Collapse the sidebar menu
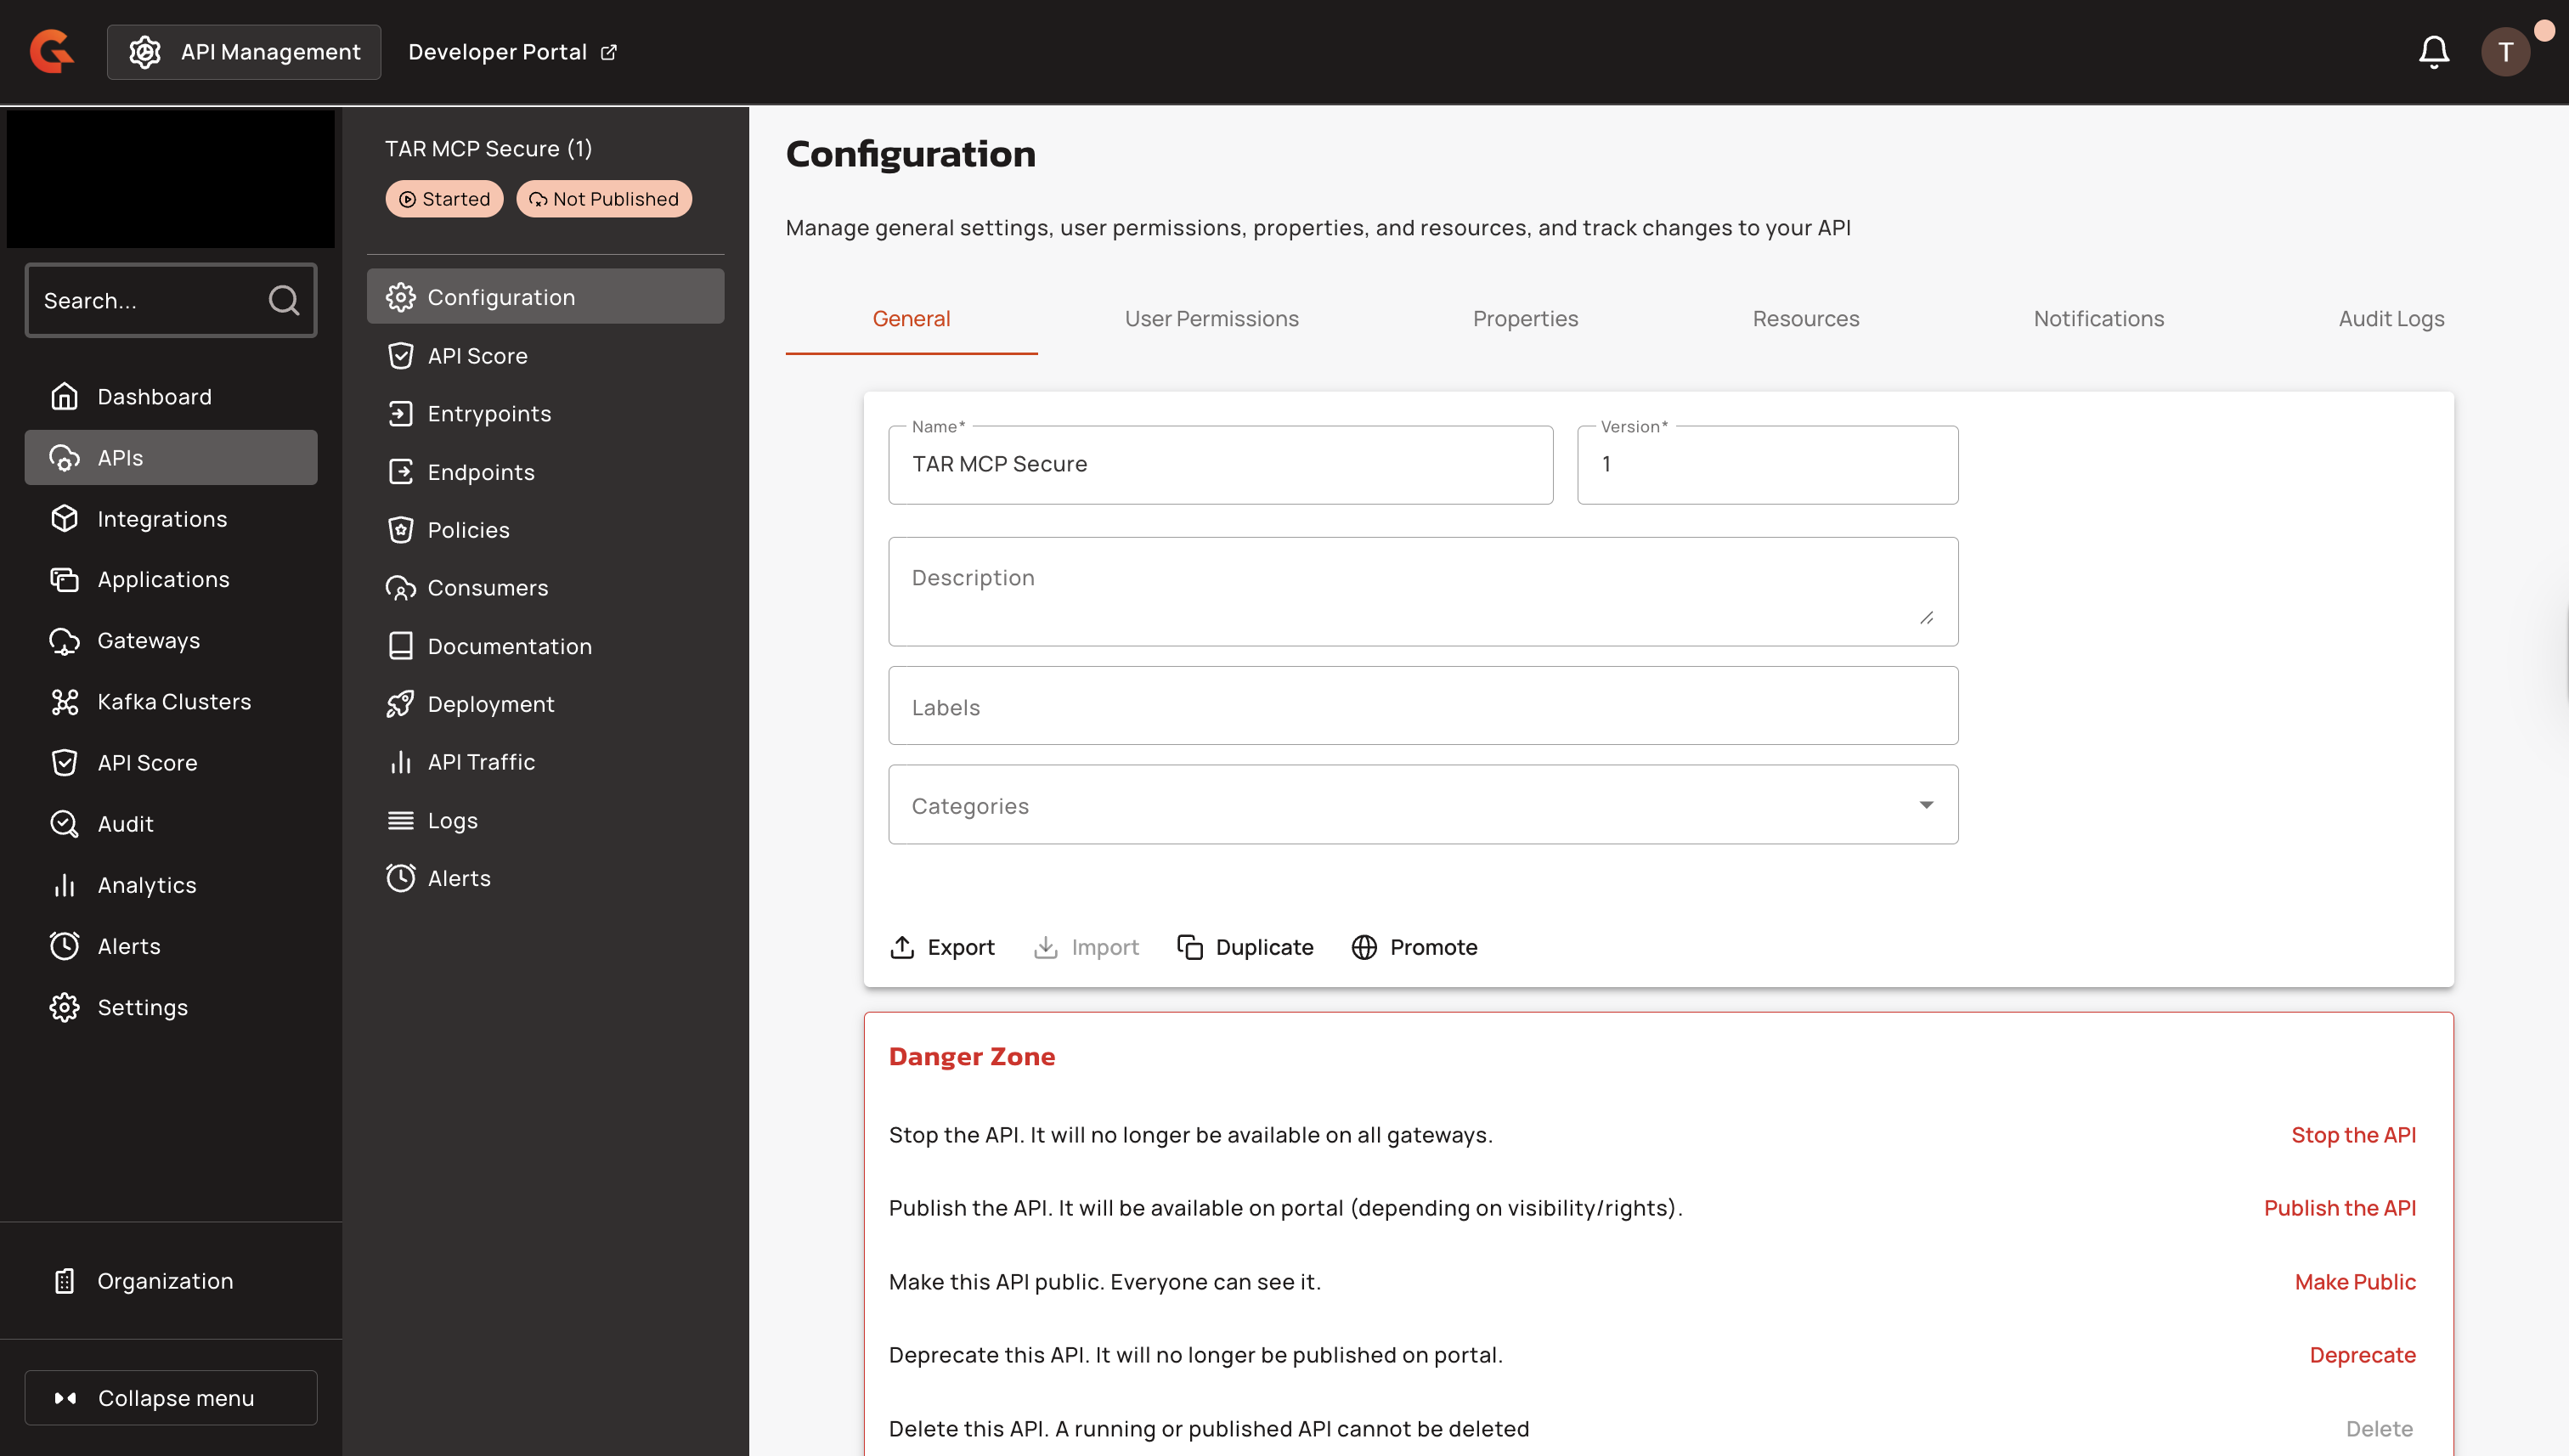The width and height of the screenshot is (2569, 1456). click(171, 1397)
